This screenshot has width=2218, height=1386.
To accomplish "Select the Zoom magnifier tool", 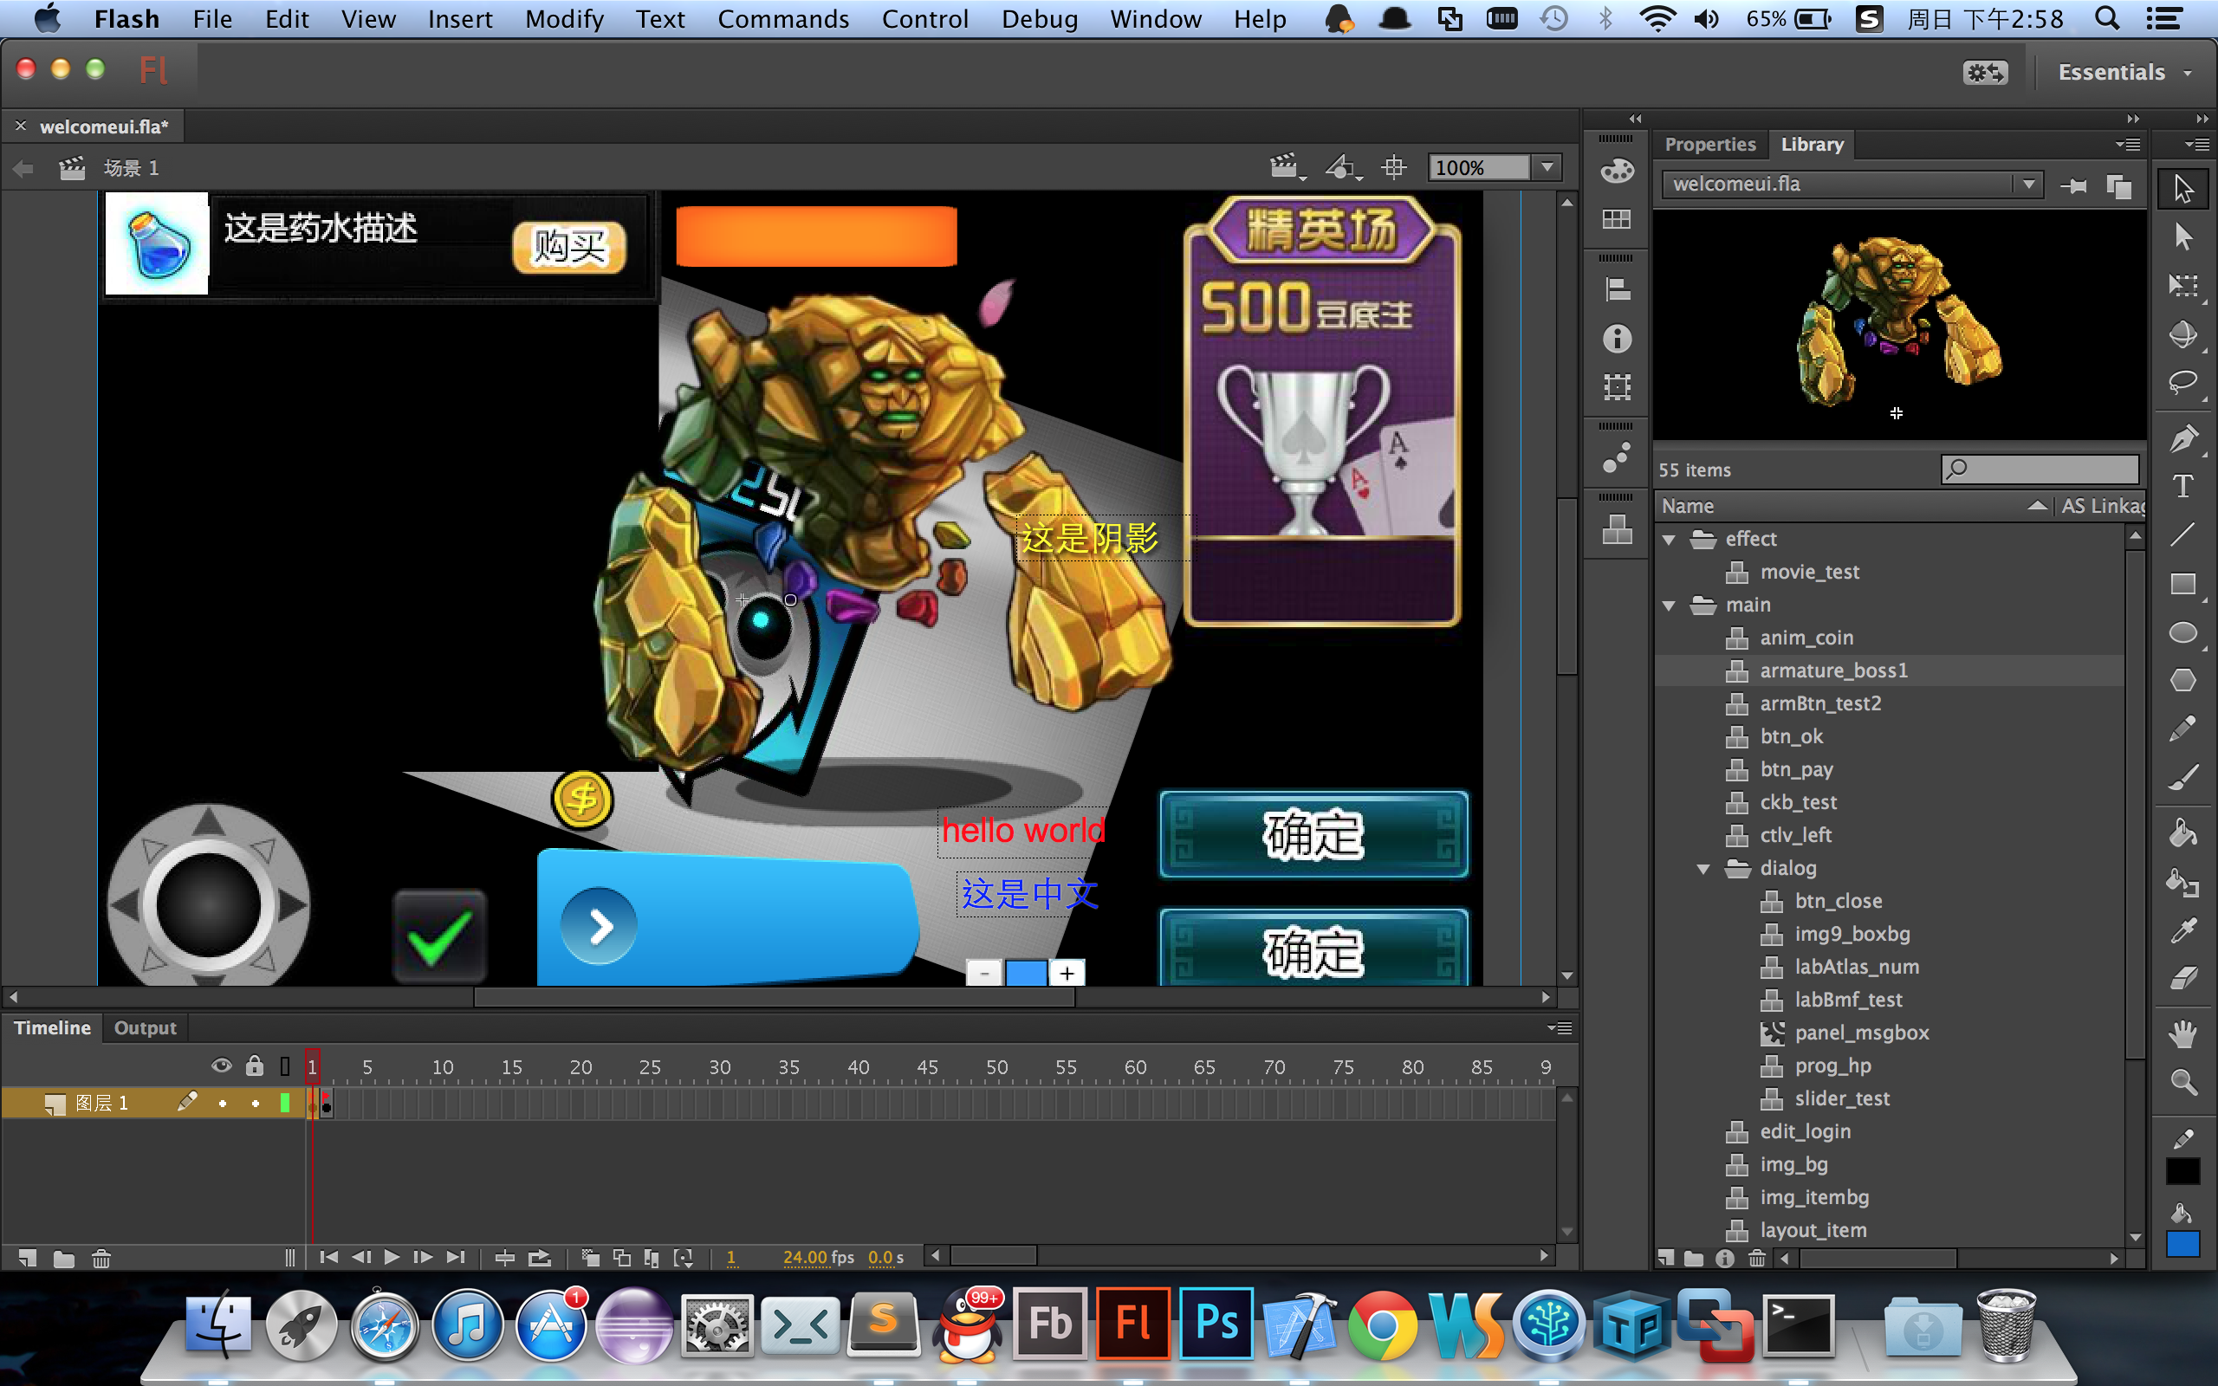I will point(2183,1083).
